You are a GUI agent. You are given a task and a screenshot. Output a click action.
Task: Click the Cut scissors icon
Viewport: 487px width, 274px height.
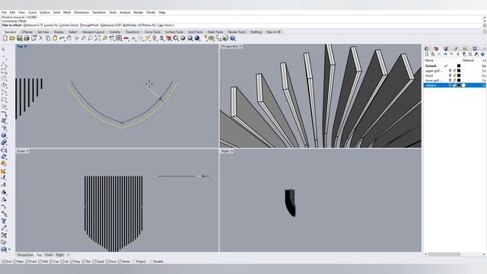(x=40, y=38)
